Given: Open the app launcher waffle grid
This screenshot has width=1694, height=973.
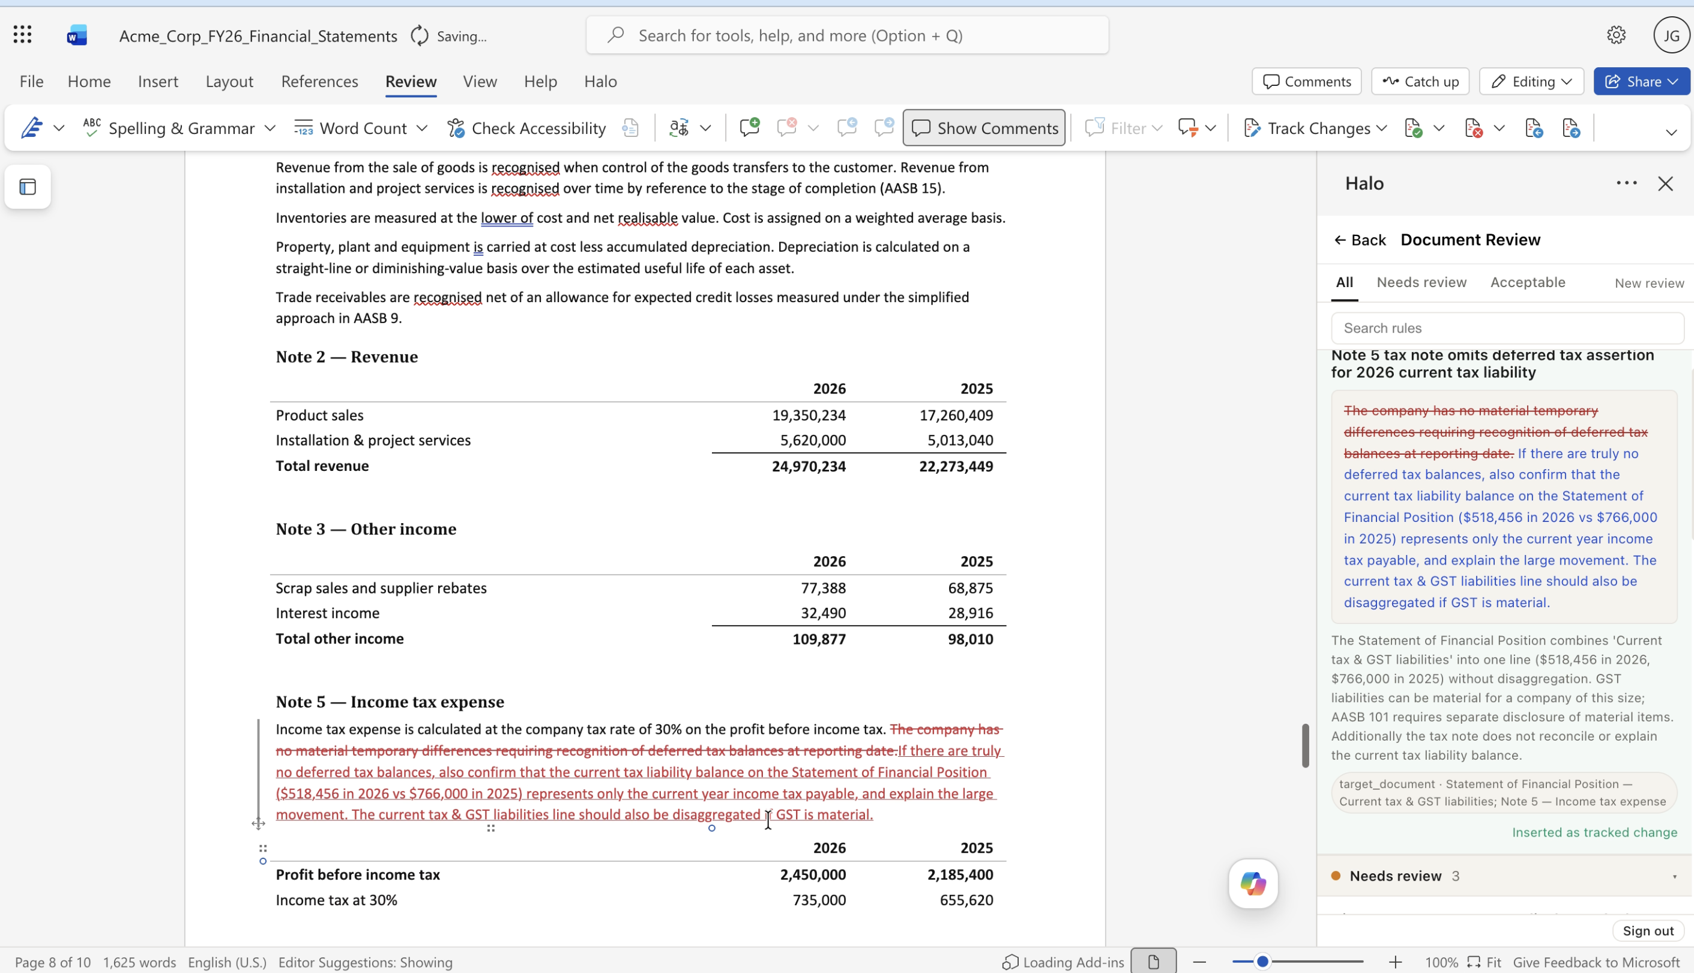Looking at the screenshot, I should click(x=23, y=35).
